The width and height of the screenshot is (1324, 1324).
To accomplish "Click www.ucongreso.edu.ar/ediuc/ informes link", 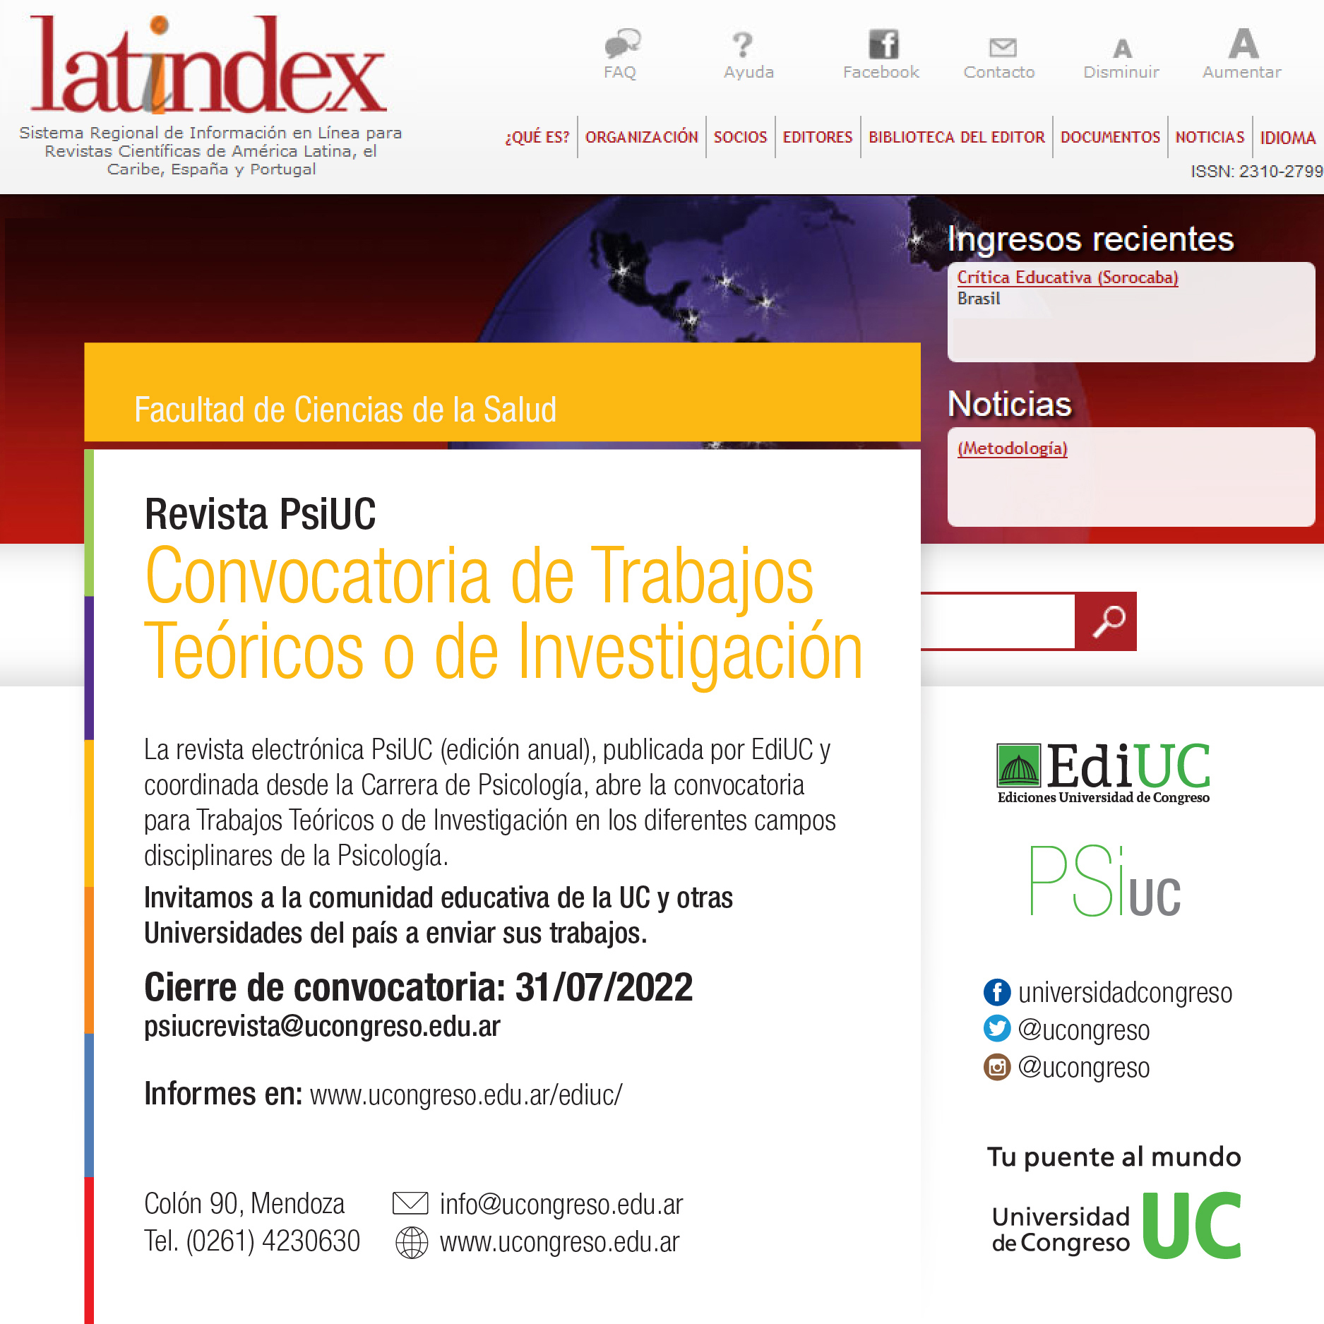I will click(x=466, y=1095).
